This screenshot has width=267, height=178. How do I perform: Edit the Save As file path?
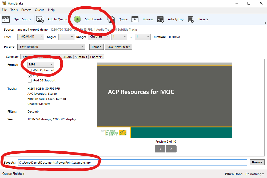(x=107, y=162)
